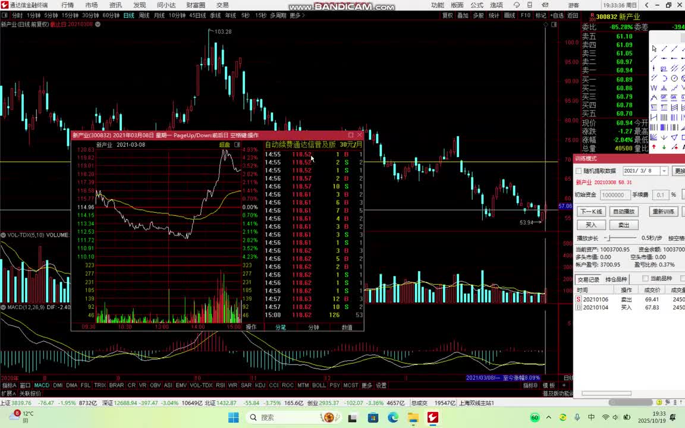Select trade record row 20210104

630,307
